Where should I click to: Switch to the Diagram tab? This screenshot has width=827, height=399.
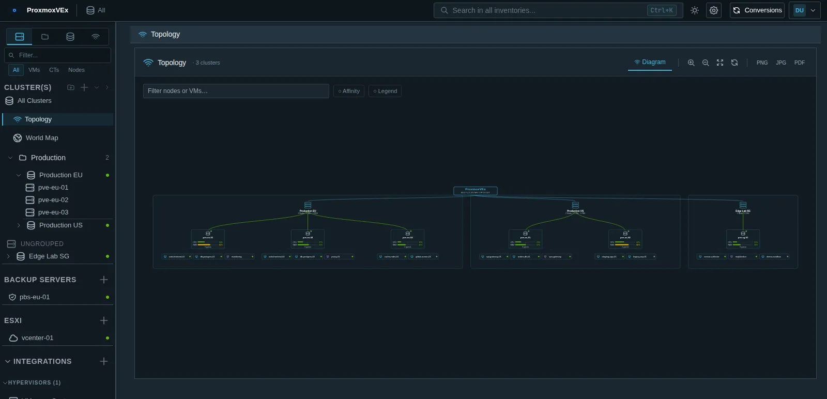click(650, 62)
